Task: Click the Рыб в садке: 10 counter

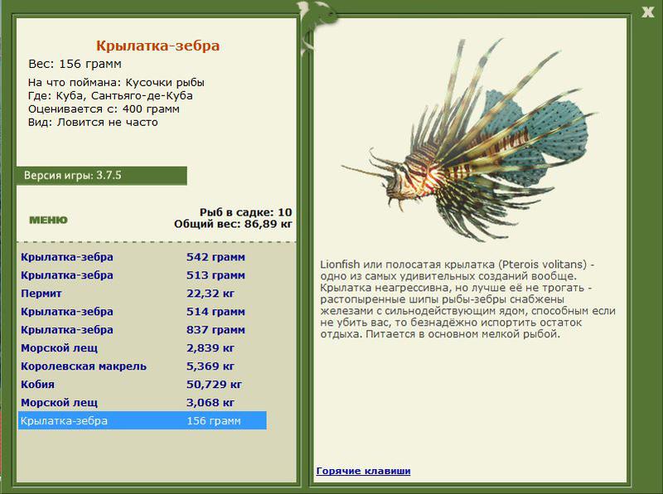Action: (x=245, y=212)
